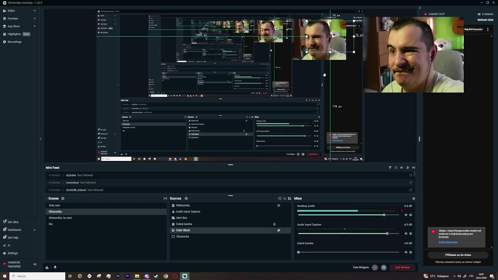Unlock the Dobrá kamka source
Image resolution: width=498 pixels, height=280 pixels.
coord(274,224)
